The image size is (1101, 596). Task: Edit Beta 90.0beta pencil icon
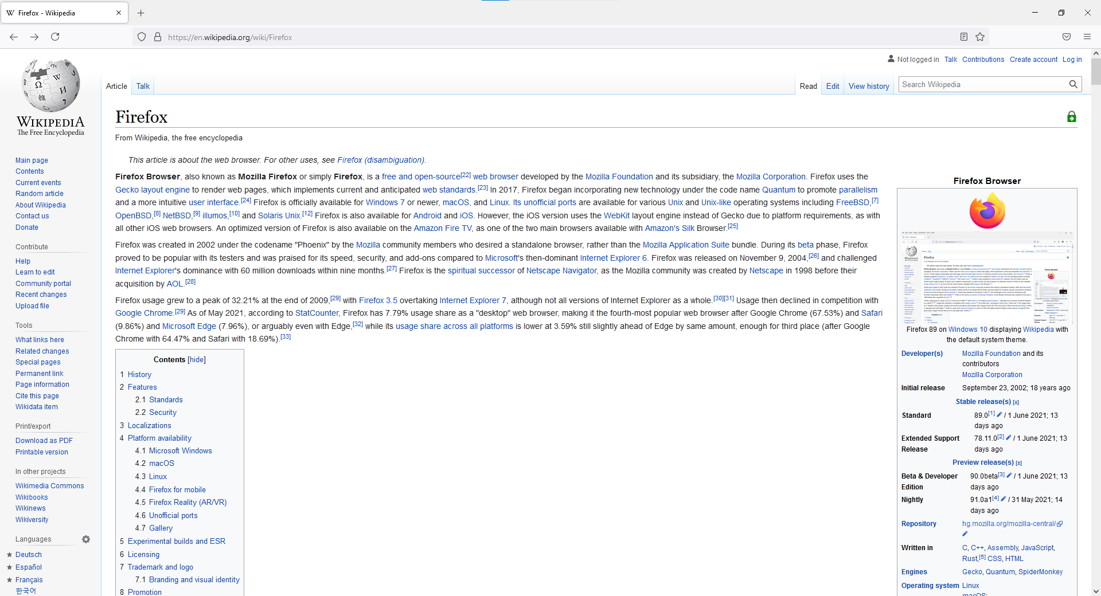tap(1009, 475)
